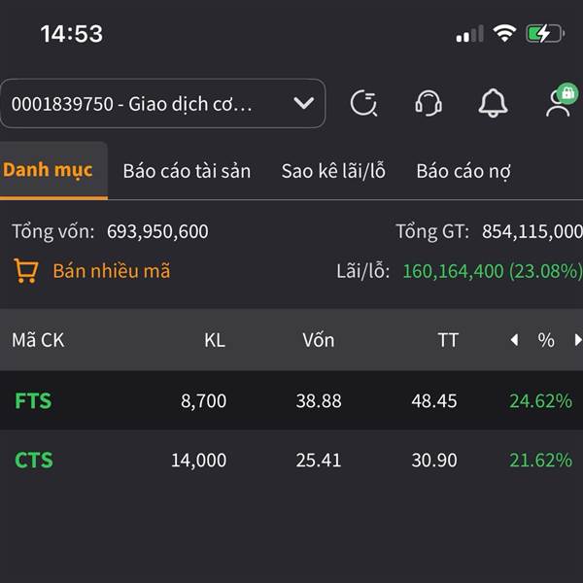Tap the green lock badge on profile
The image size is (583, 583).
tap(567, 93)
